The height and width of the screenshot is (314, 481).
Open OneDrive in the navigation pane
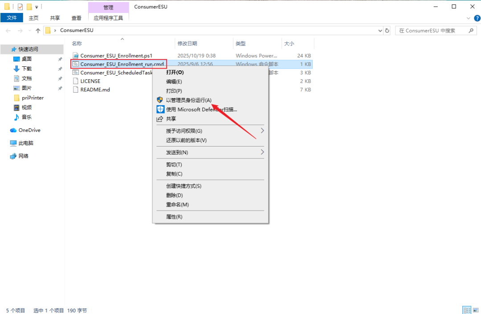click(x=29, y=130)
